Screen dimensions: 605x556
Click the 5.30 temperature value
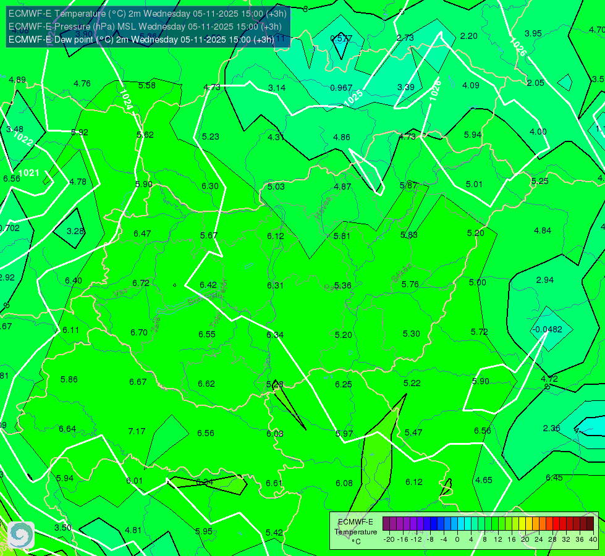click(x=412, y=334)
